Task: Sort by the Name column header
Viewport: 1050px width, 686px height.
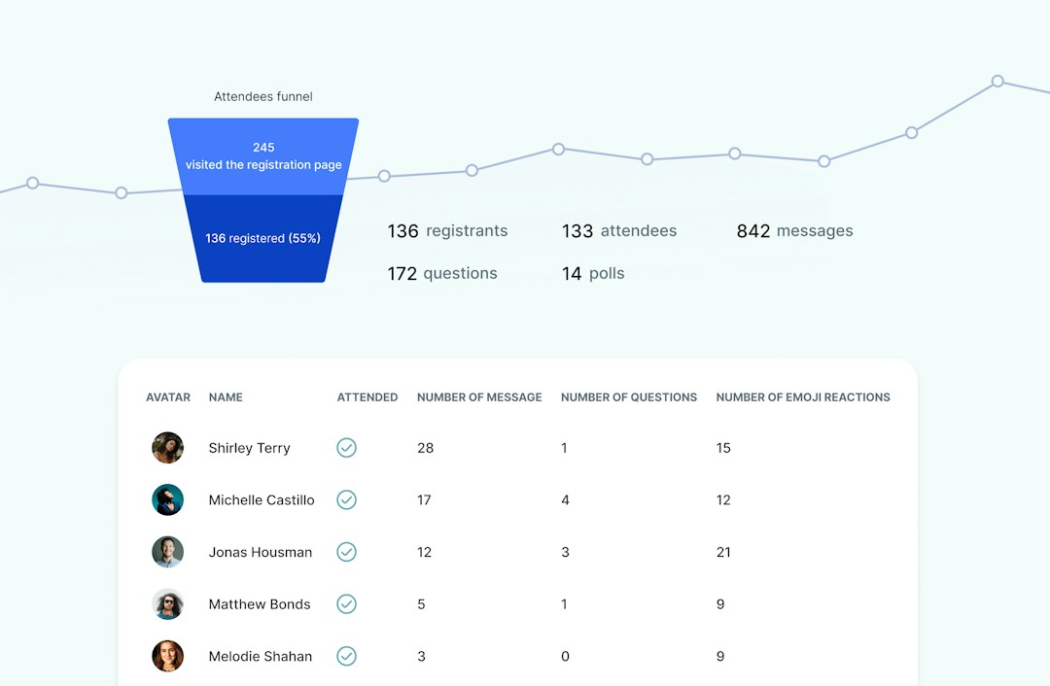Action: tap(226, 397)
